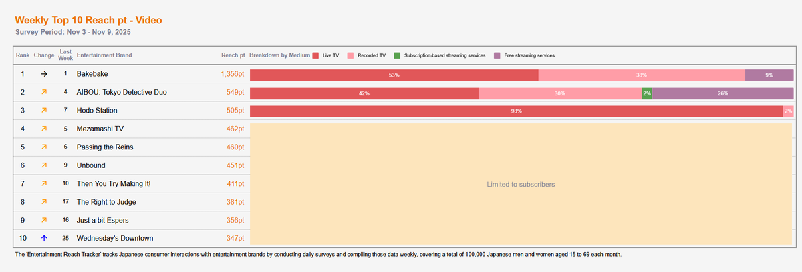Click the Entertainment Brand column header
The width and height of the screenshot is (802, 272).
[x=104, y=55]
